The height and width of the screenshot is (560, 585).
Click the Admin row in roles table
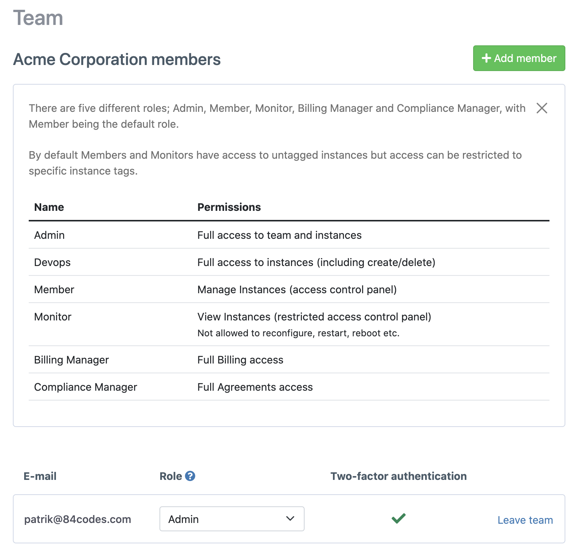coord(289,235)
